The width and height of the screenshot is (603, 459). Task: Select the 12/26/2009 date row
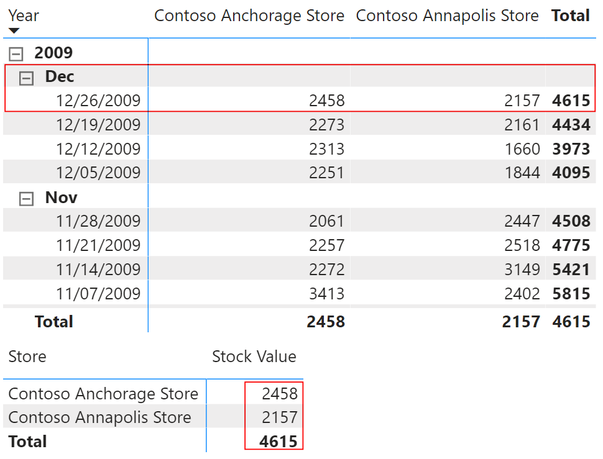click(300, 100)
